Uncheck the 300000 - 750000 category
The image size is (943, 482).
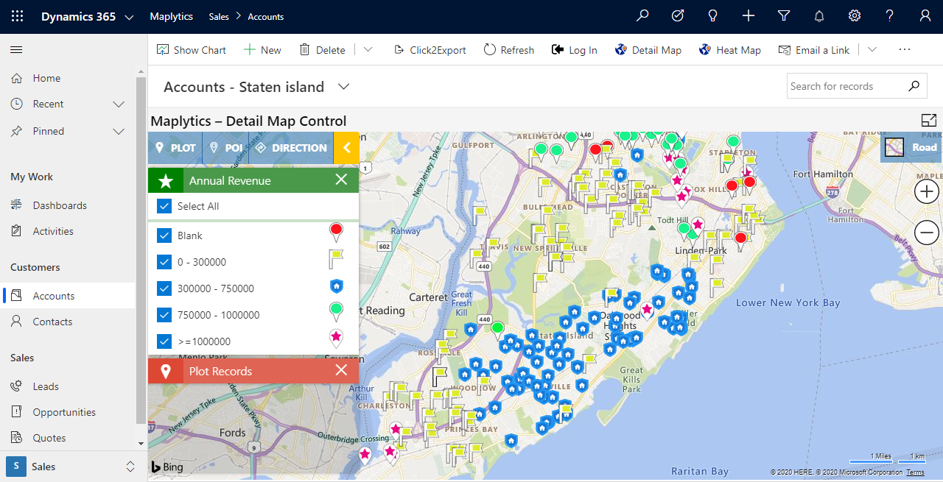pyautogui.click(x=164, y=288)
